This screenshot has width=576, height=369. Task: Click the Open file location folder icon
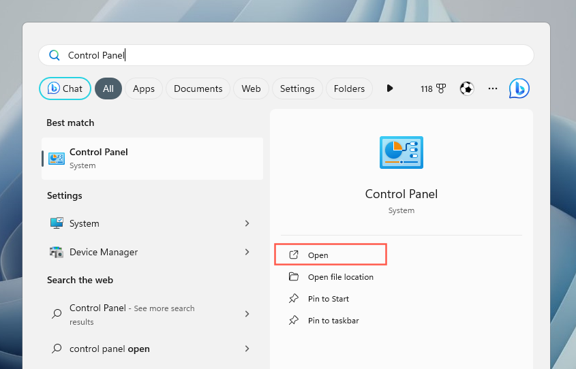pos(294,276)
